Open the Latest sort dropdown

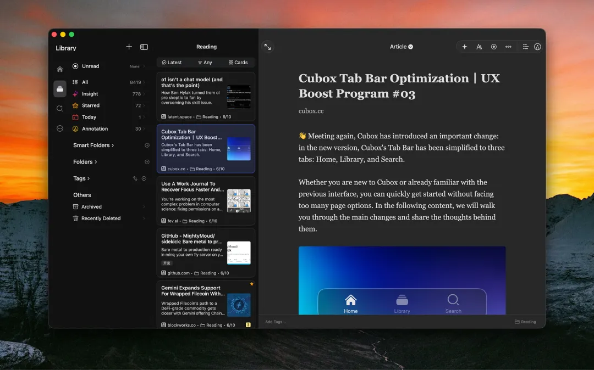point(172,63)
